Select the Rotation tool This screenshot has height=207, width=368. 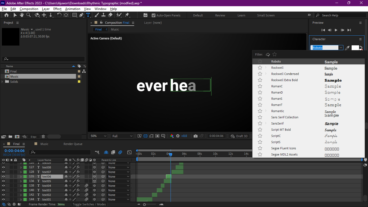(x=59, y=15)
